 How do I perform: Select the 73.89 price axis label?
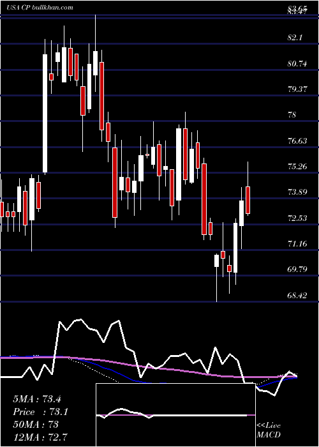tap(297, 192)
